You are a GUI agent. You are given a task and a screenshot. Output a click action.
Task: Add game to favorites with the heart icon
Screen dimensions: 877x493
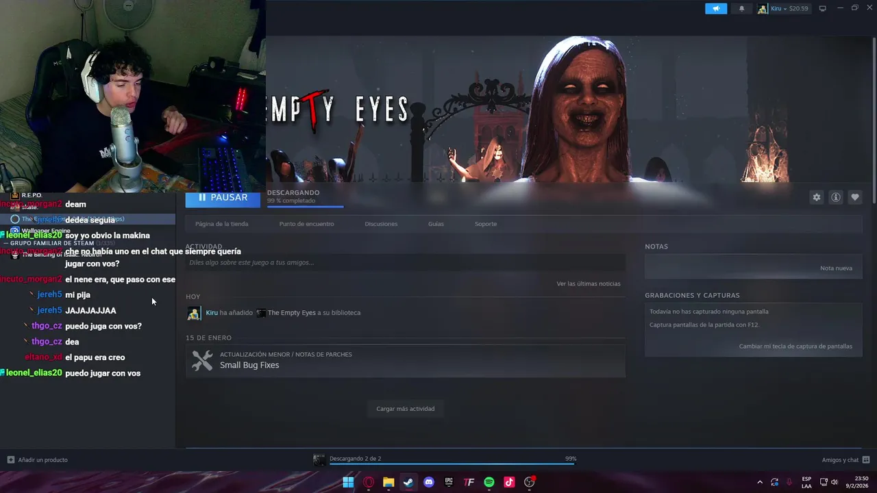tap(855, 197)
